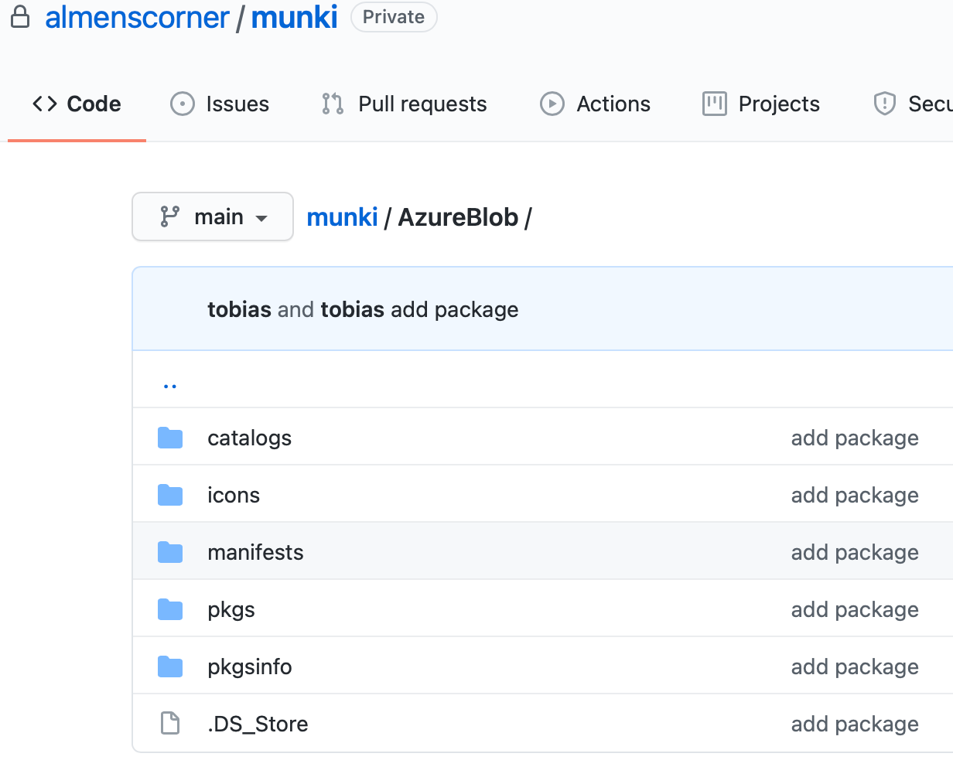Click the pkgsinfo folder icon
Image resolution: width=953 pixels, height=767 pixels.
(x=170, y=667)
